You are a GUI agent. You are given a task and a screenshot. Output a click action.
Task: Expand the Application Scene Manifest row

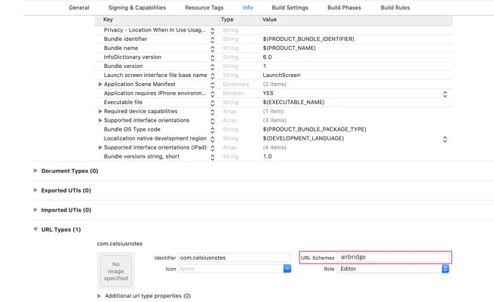[x=100, y=85]
